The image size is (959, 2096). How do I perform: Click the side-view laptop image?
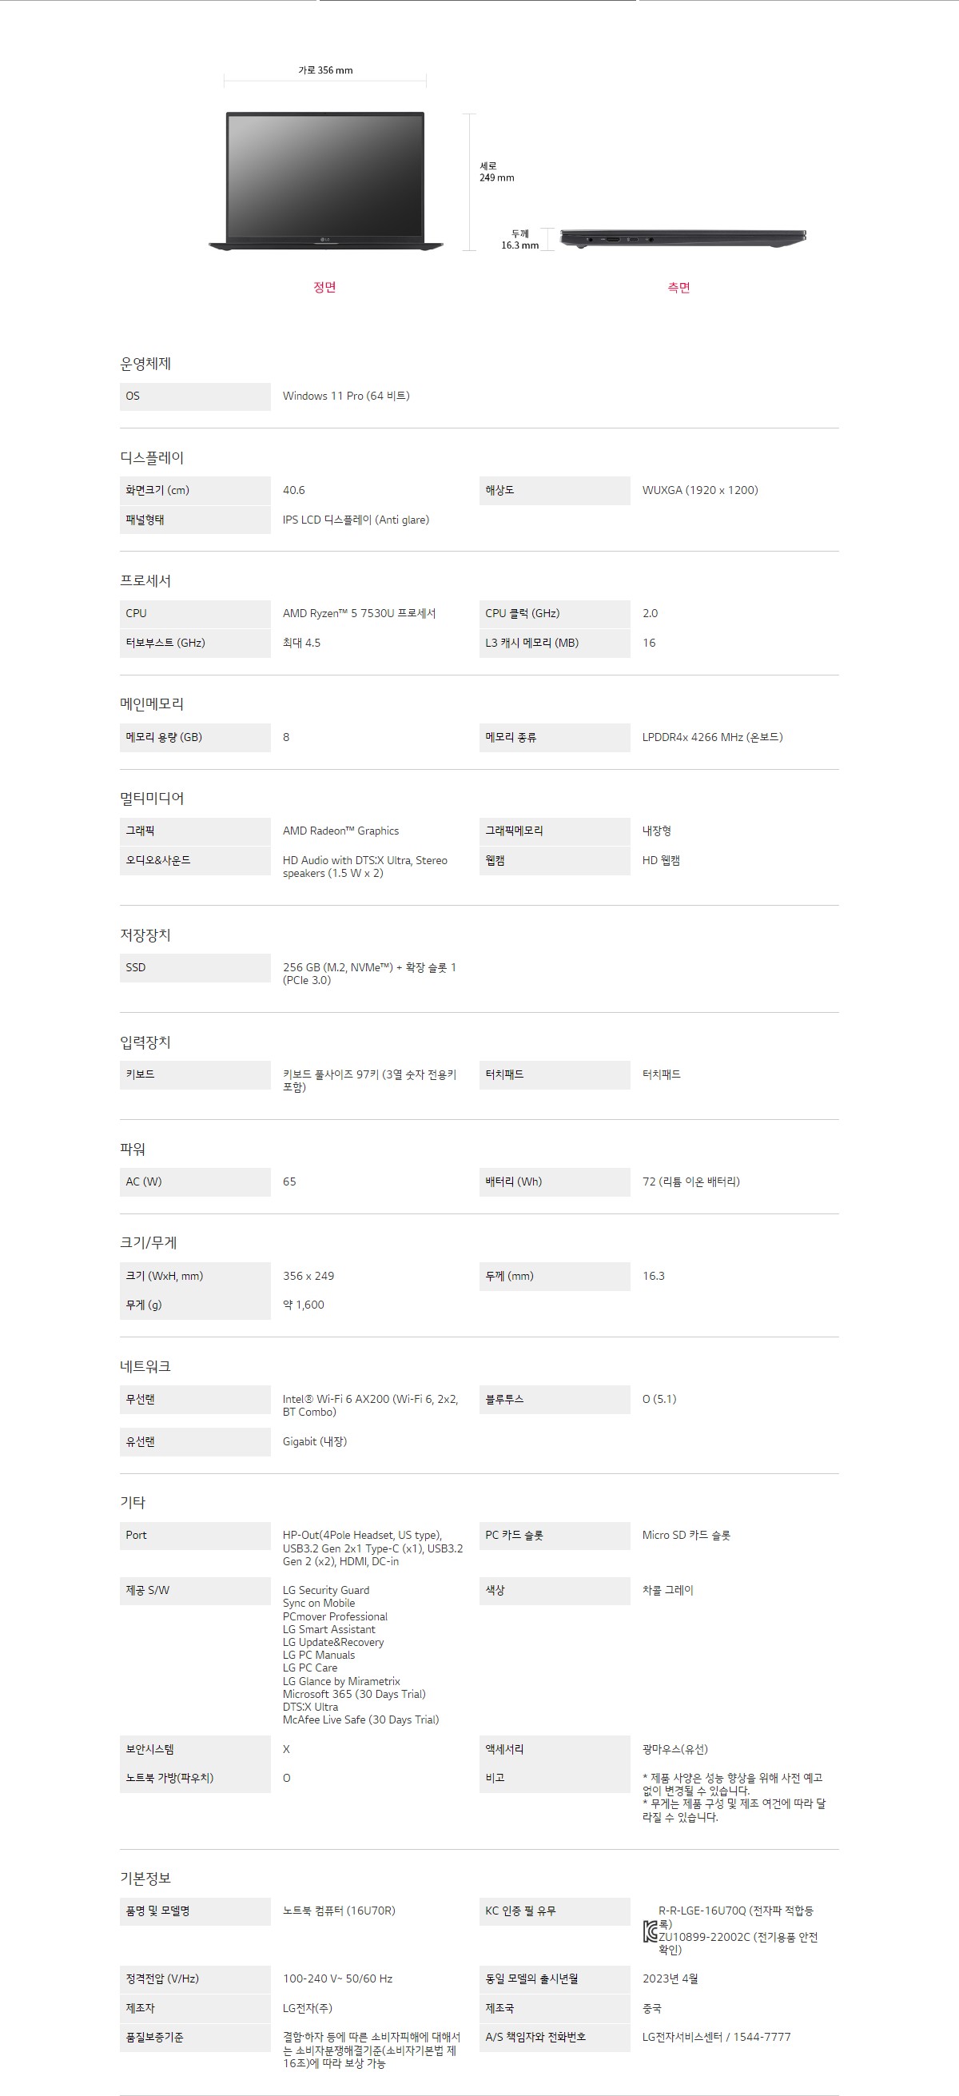(682, 237)
